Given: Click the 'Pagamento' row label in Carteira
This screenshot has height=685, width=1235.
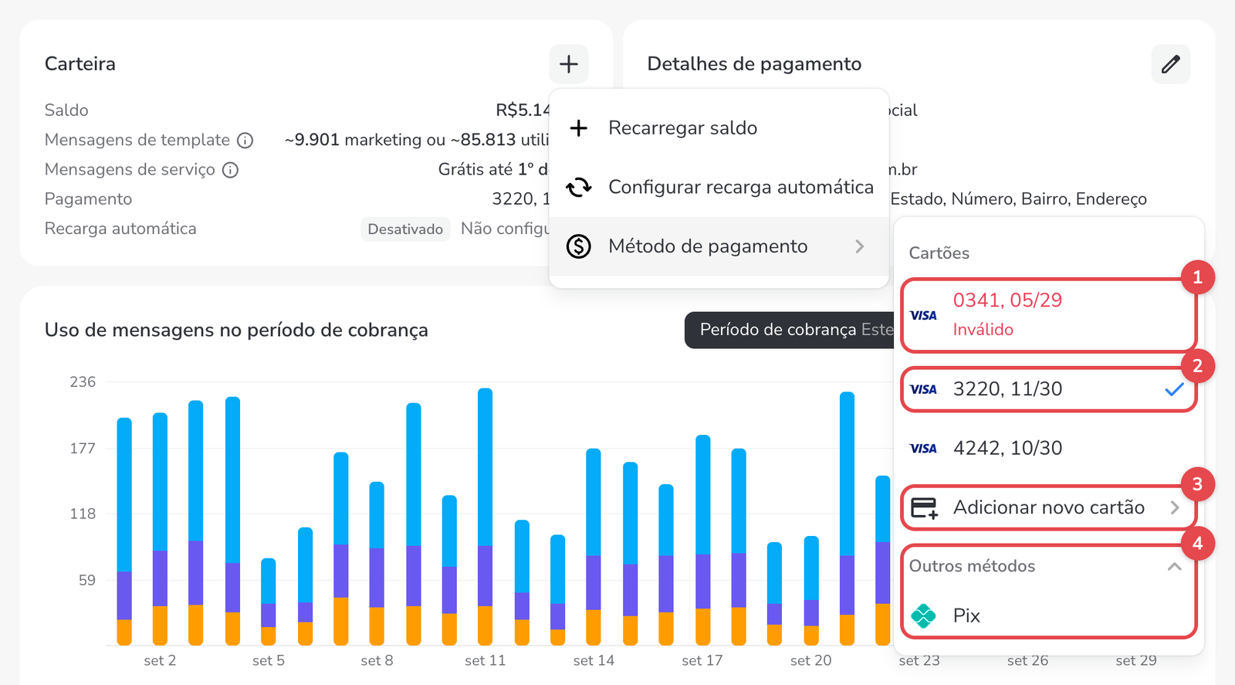Looking at the screenshot, I should coord(88,199).
